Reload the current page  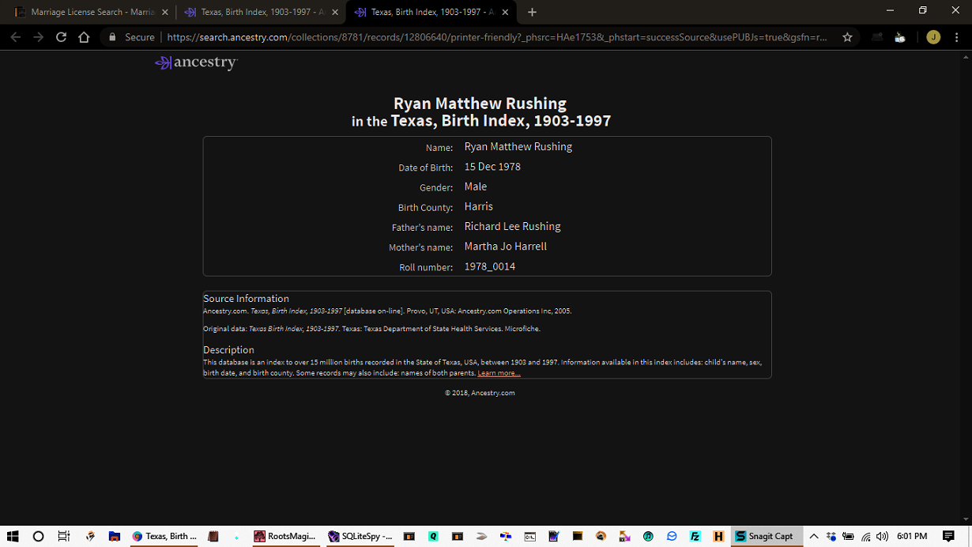pos(61,37)
